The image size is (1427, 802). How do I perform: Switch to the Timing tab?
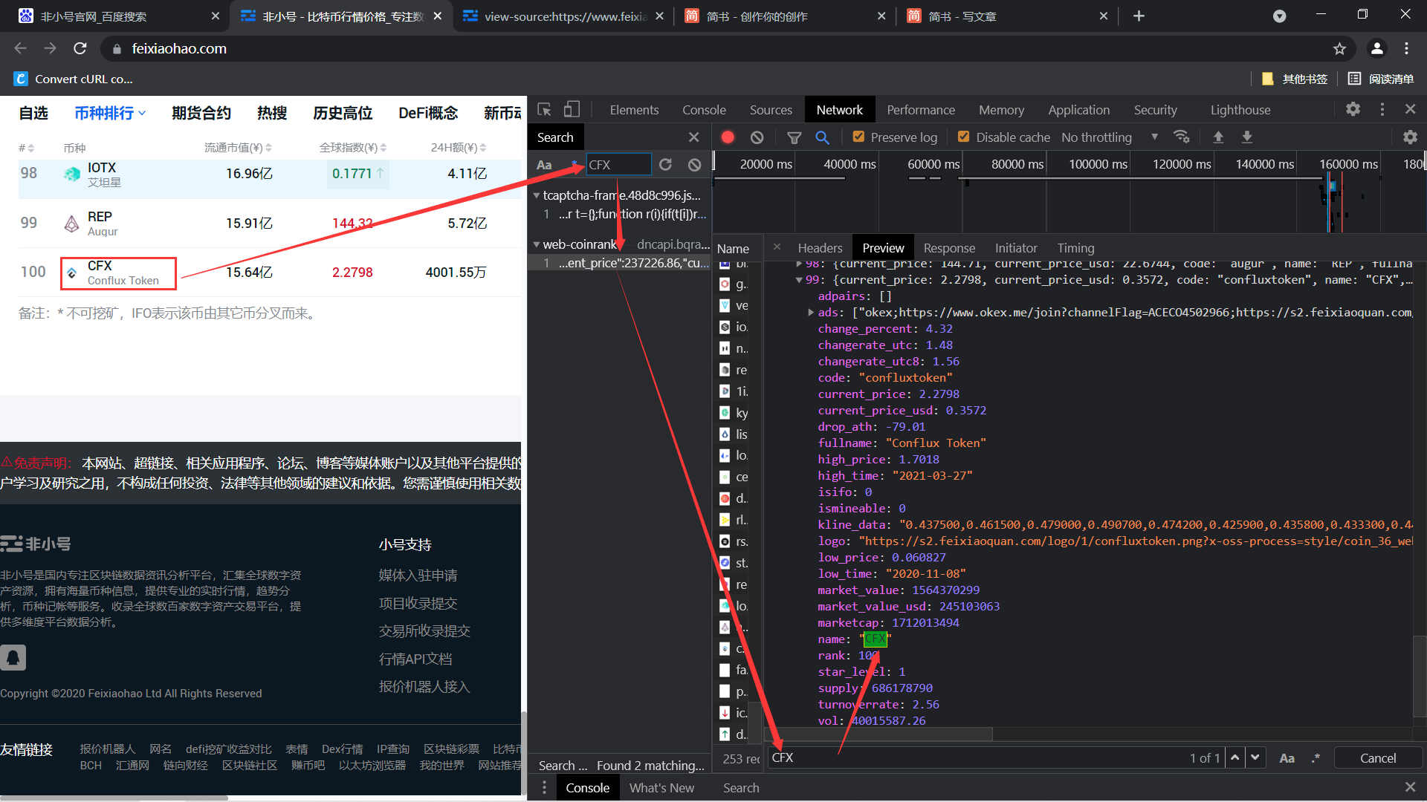tap(1075, 248)
